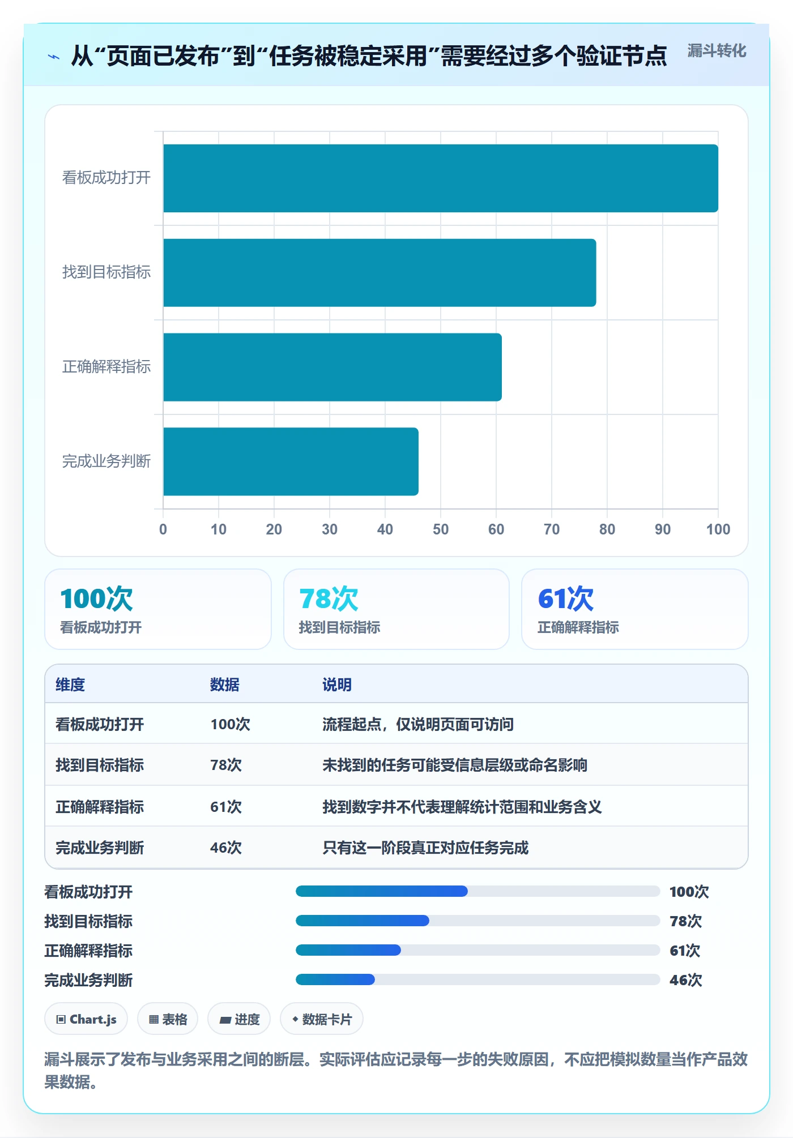The image size is (793, 1138).
Task: Select the 完成业务判断 table row label
Action: (x=100, y=848)
